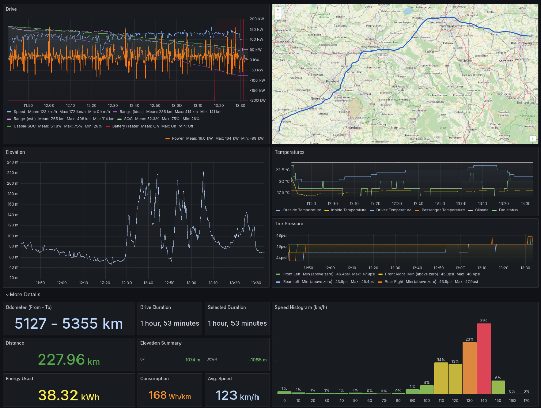The height and width of the screenshot is (408, 541).
Task: Click the Range (ideal) purple legend swatch
Action: tap(115, 111)
